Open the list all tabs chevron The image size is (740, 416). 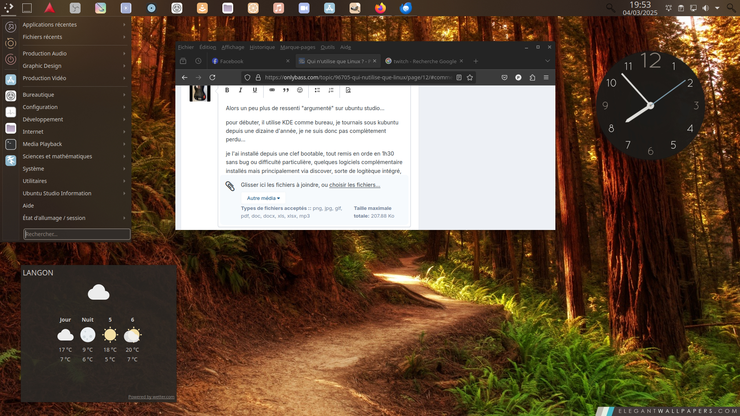pyautogui.click(x=547, y=61)
